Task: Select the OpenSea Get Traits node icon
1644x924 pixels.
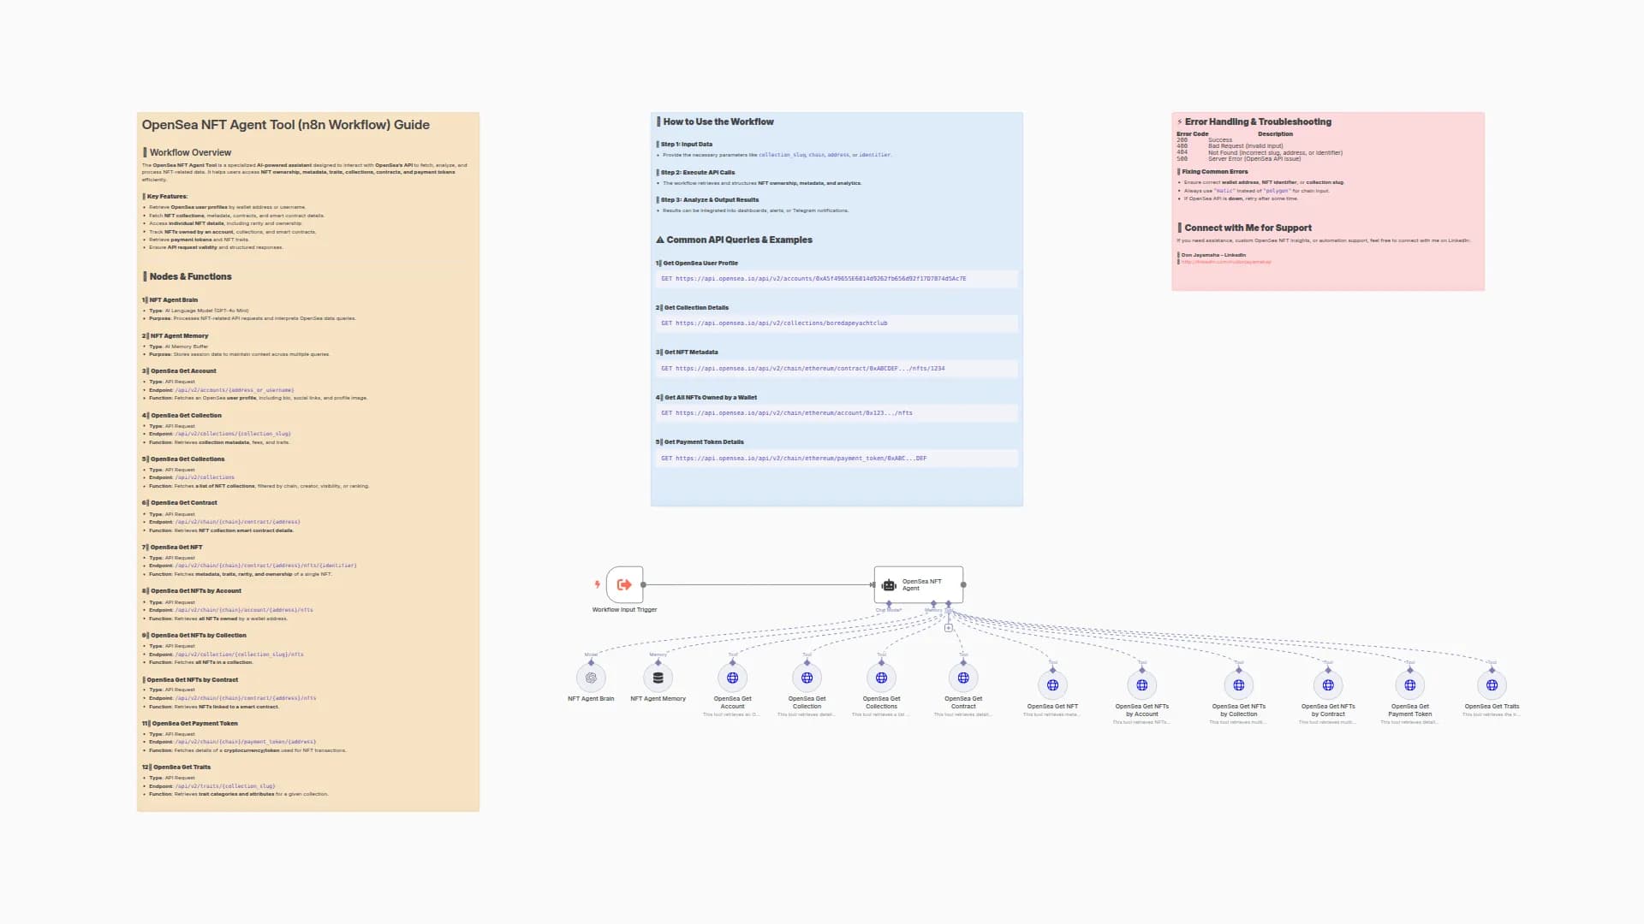Action: coord(1492,685)
